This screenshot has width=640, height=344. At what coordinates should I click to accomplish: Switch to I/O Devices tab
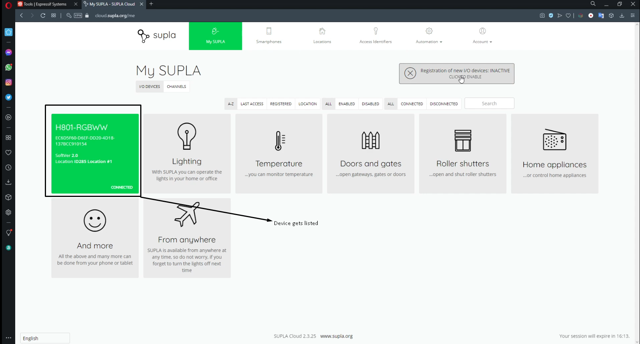tap(150, 87)
